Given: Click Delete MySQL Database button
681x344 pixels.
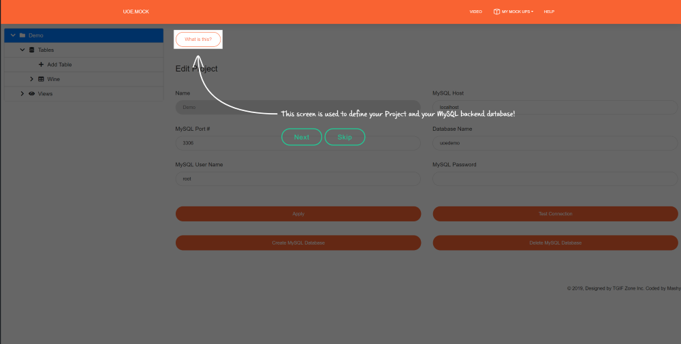Looking at the screenshot, I should pos(555,243).
